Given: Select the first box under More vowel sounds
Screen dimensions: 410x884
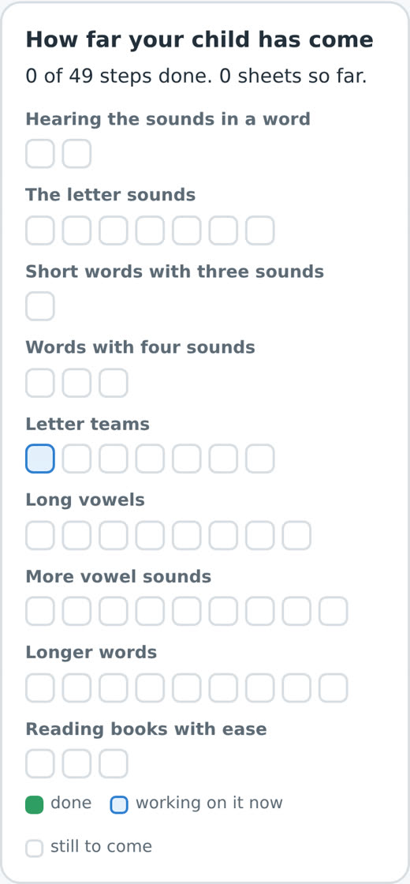Looking at the screenshot, I should 40,611.
